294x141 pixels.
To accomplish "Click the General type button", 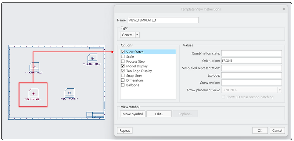I will click(x=128, y=35).
